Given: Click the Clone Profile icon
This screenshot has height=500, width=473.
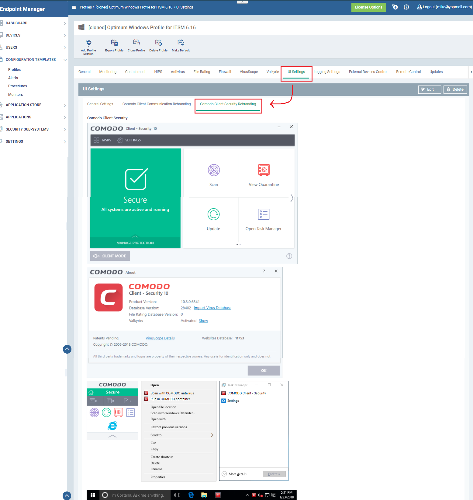Looking at the screenshot, I should point(136,43).
